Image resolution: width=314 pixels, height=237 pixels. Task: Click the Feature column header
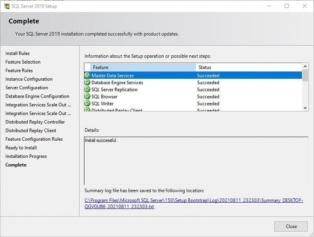point(143,67)
